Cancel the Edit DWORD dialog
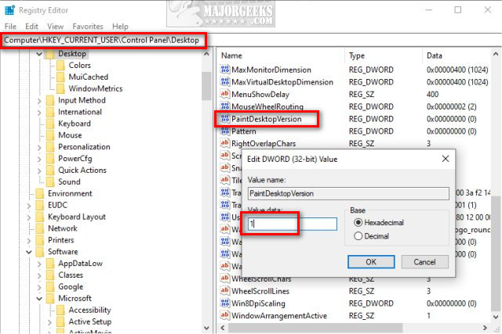This screenshot has width=502, height=334. point(424,261)
